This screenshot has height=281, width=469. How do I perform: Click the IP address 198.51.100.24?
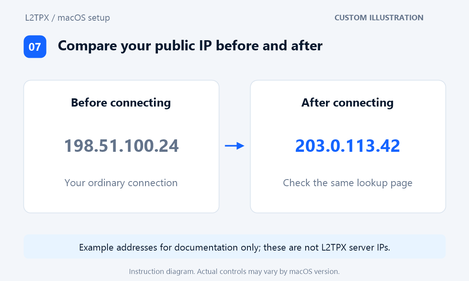tap(121, 146)
